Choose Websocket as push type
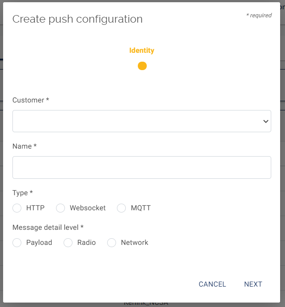Screen dimensions: 285x307 click(60, 208)
